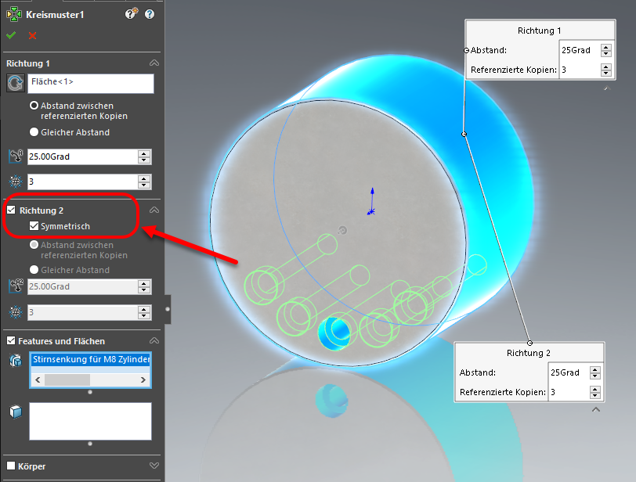Click the Fläche<1> pattern axis field
Viewport: 636px width, 482px height.
[x=90, y=84]
